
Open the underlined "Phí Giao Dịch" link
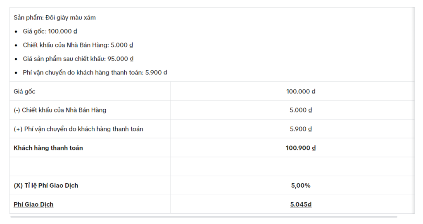click(x=33, y=204)
